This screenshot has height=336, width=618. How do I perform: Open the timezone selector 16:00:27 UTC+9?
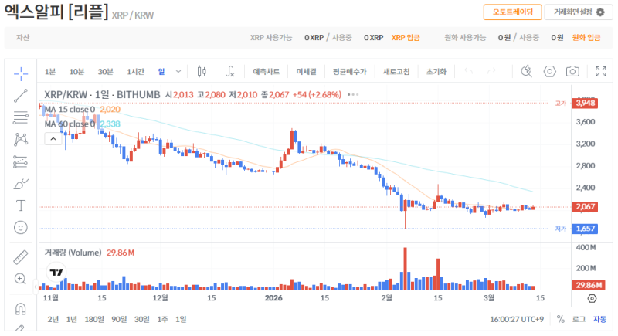pyautogui.click(x=516, y=319)
